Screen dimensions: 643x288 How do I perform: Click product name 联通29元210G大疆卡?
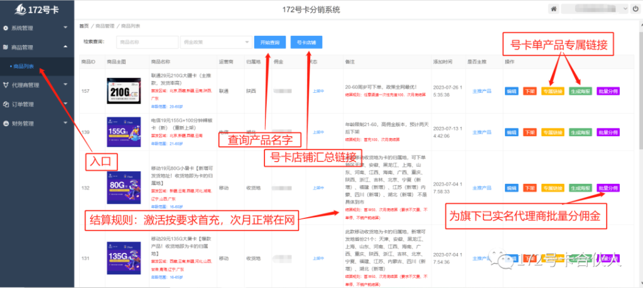[x=181, y=78]
